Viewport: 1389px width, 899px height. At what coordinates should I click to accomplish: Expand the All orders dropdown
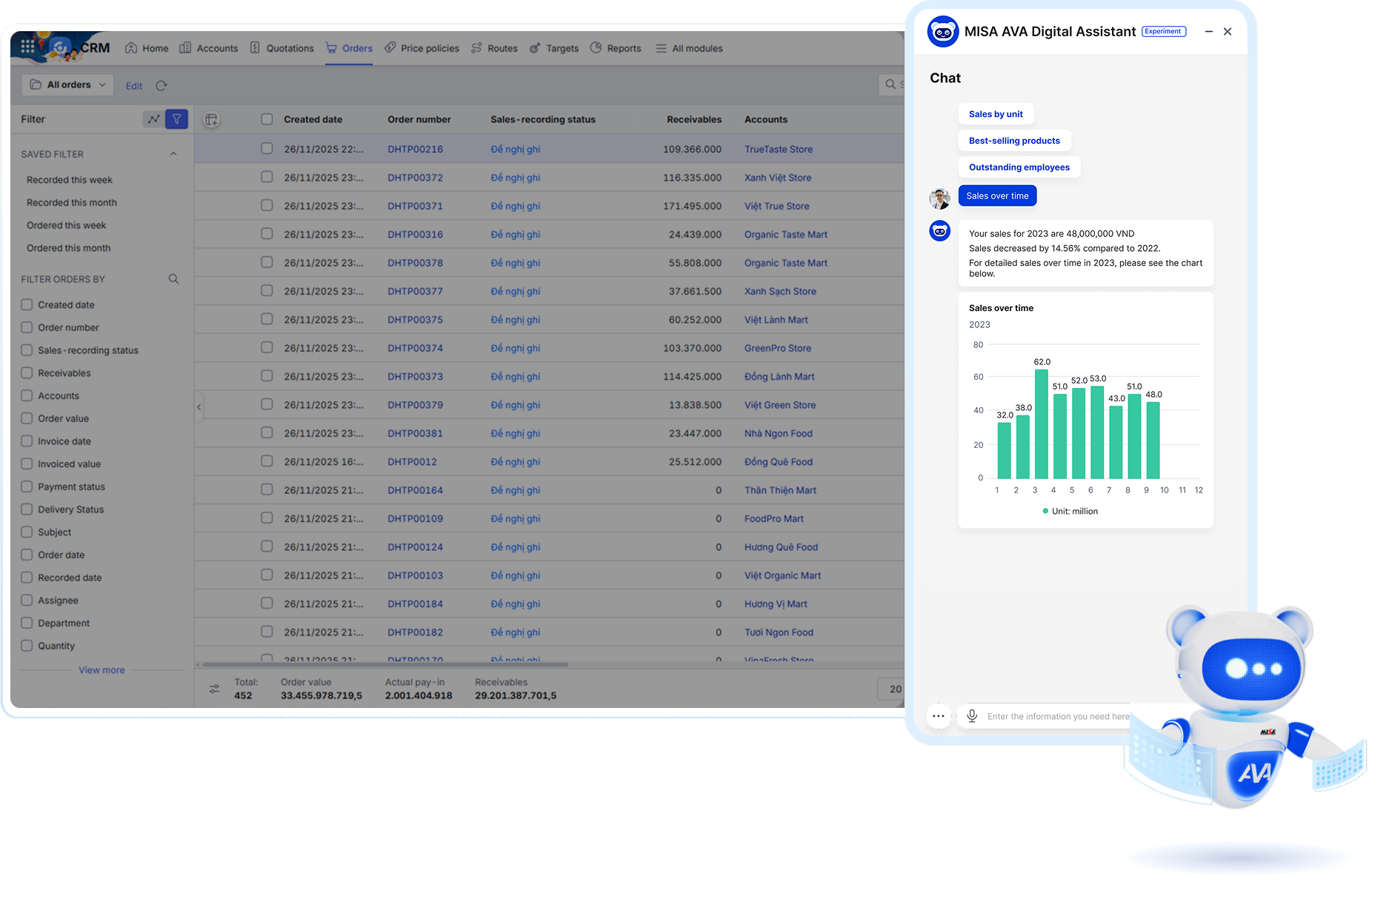tap(67, 85)
